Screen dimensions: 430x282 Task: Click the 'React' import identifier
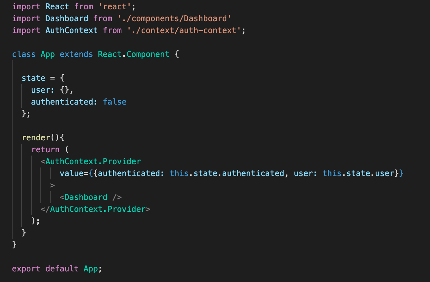click(x=57, y=6)
